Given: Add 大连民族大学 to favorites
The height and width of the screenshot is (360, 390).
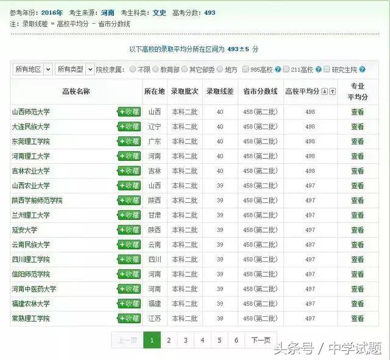Looking at the screenshot, I should (129, 127).
